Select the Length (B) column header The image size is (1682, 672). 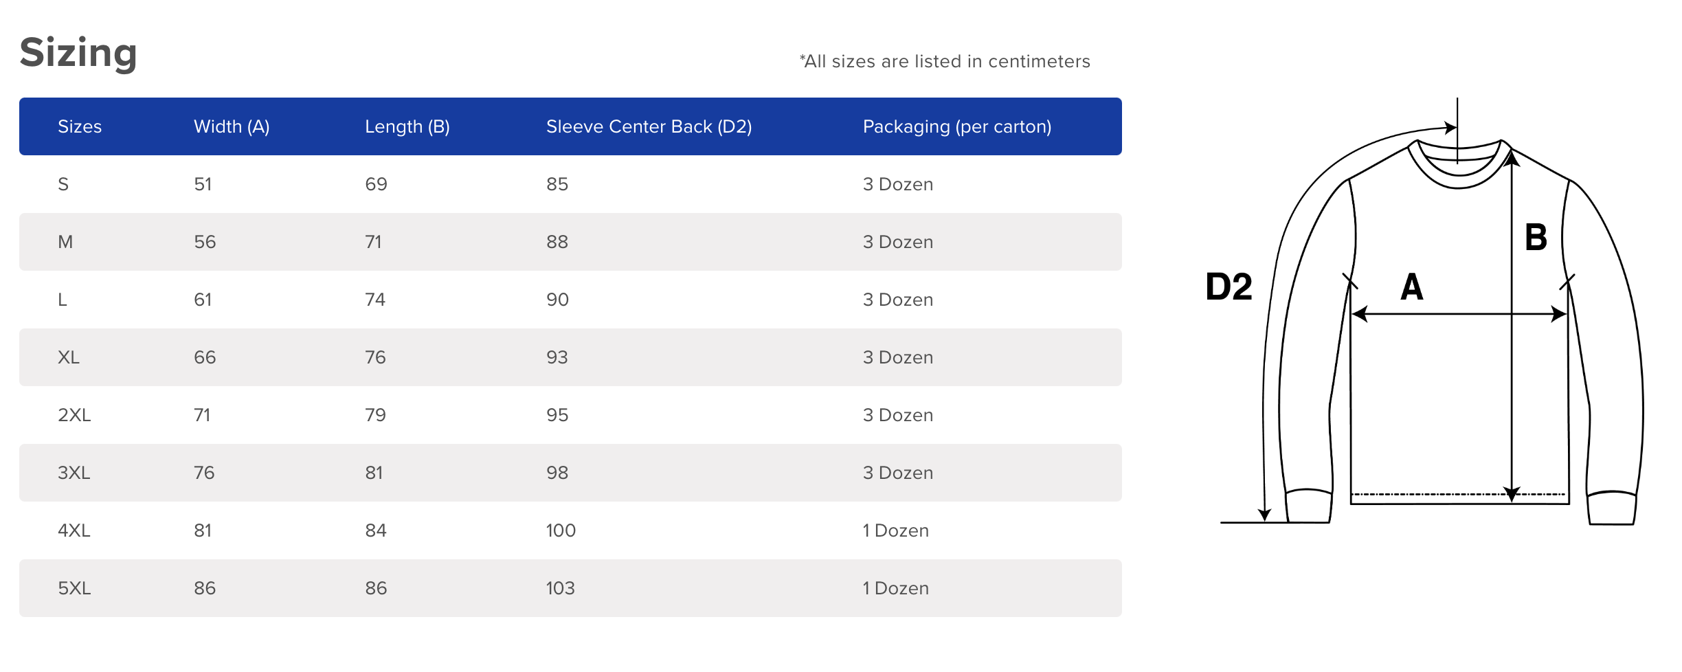pyautogui.click(x=407, y=126)
